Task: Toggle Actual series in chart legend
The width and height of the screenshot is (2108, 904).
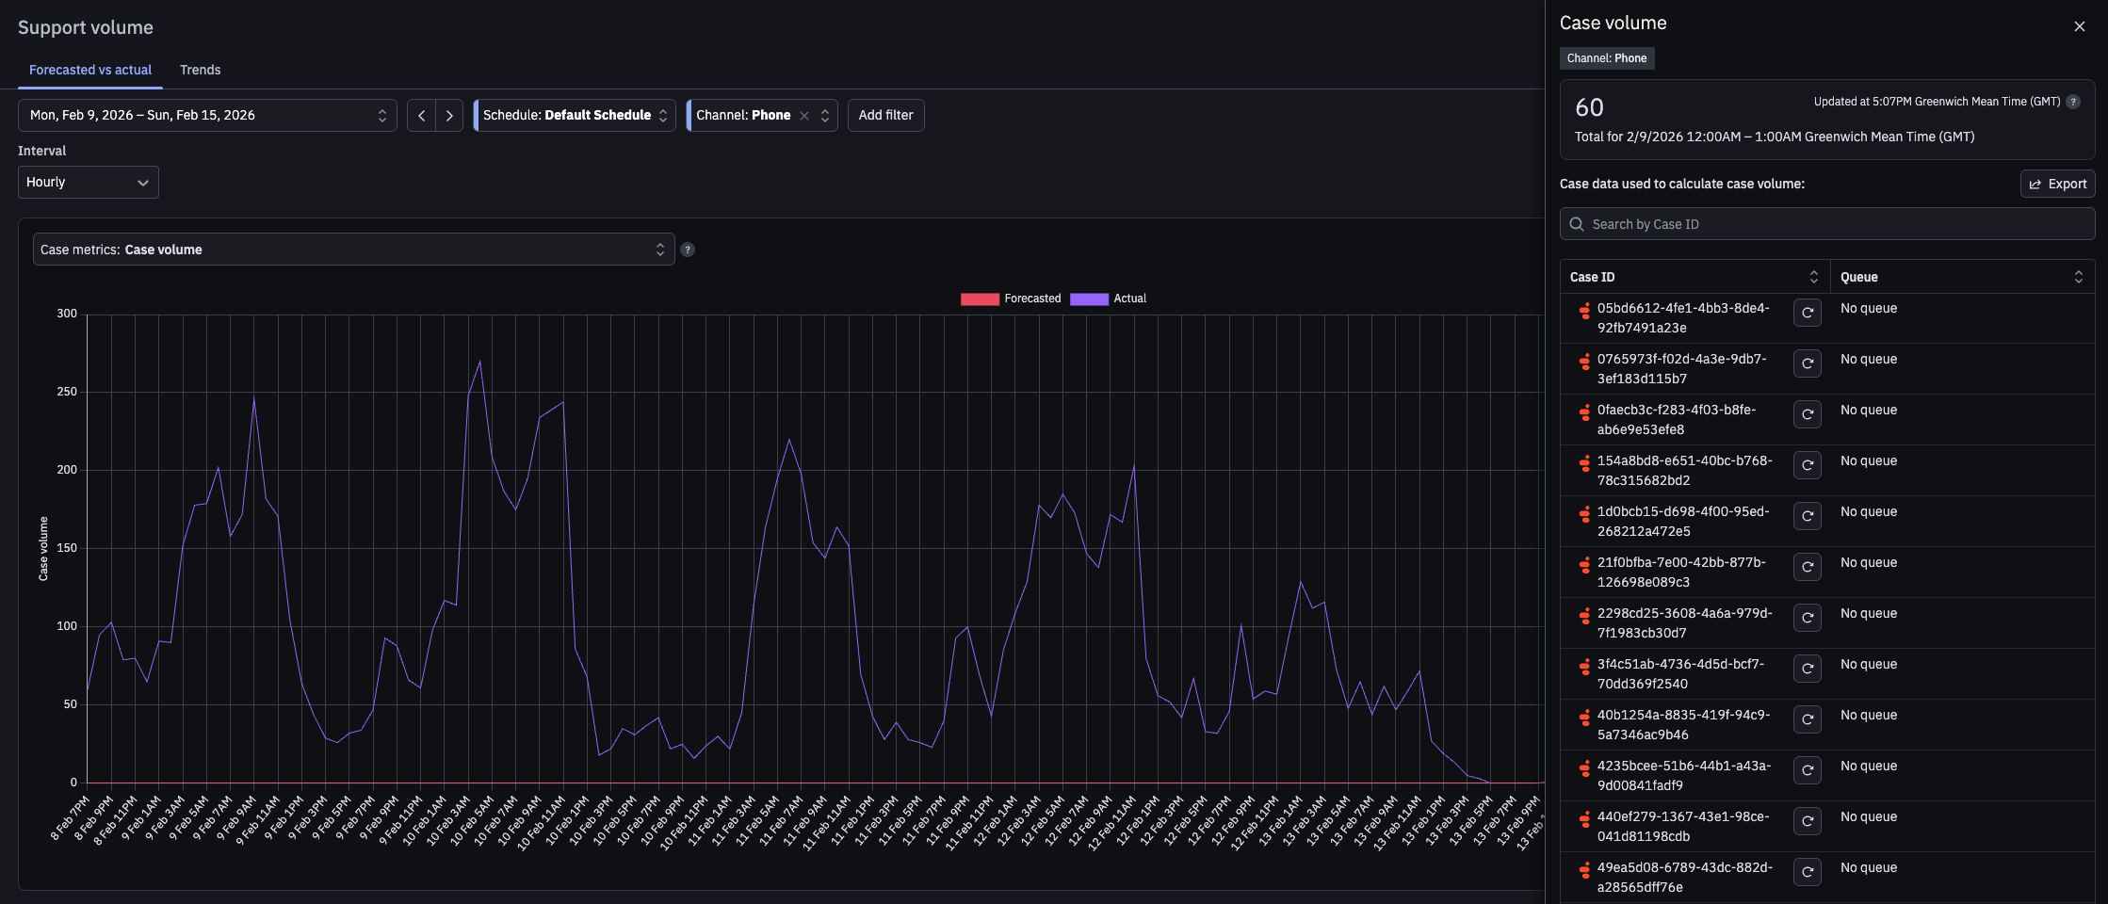Action: click(1109, 299)
